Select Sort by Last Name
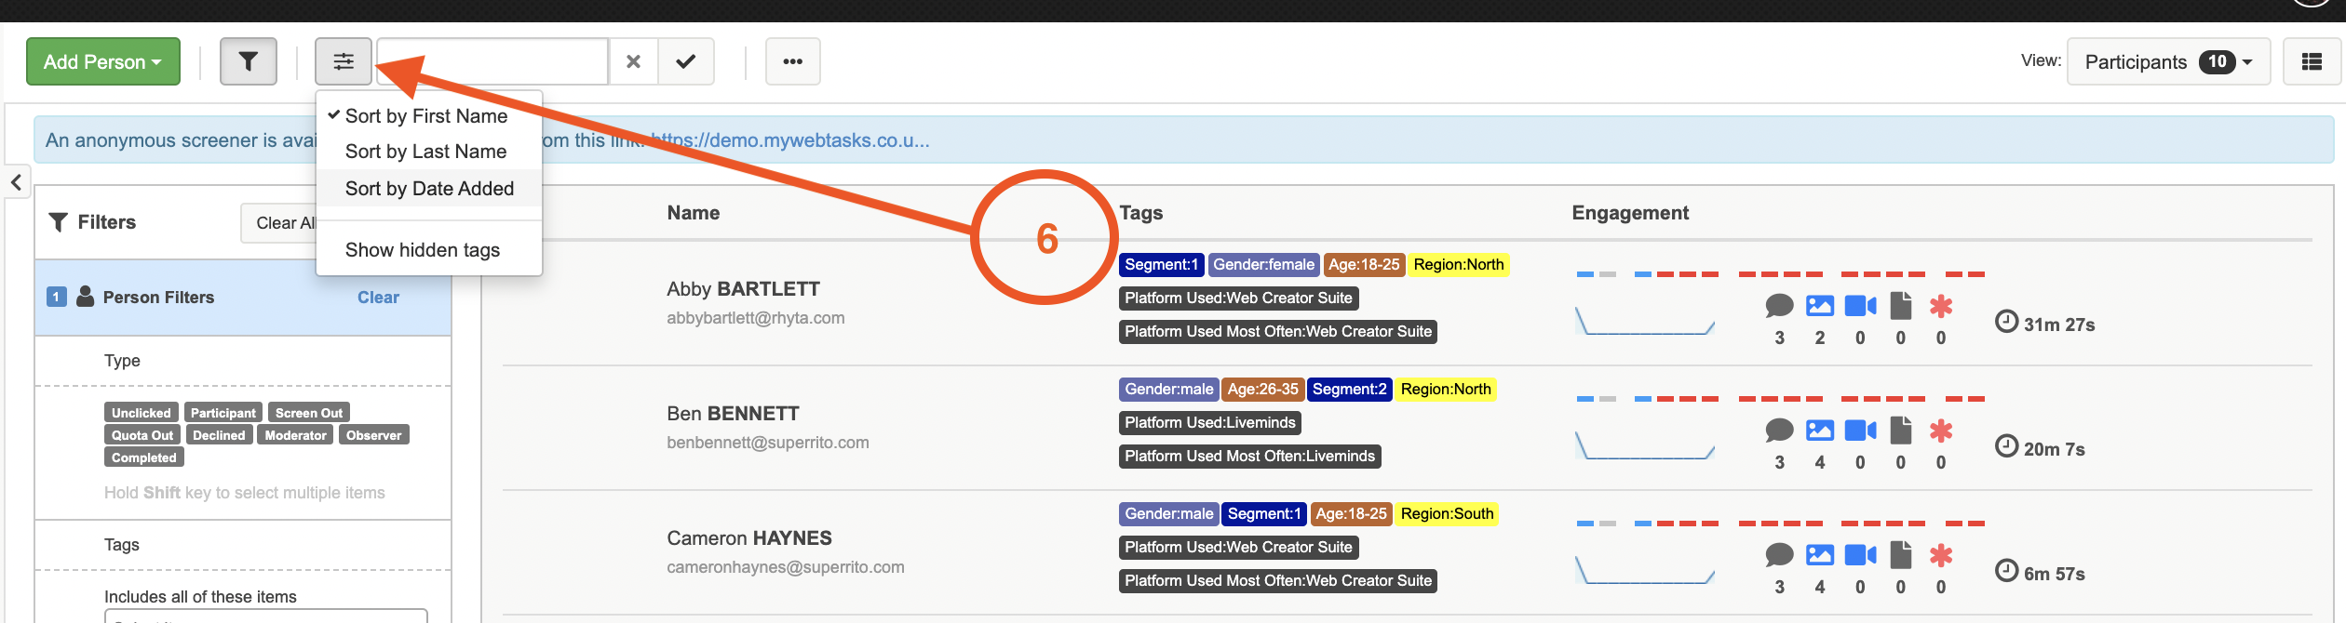Viewport: 2346px width, 623px height. (x=425, y=152)
